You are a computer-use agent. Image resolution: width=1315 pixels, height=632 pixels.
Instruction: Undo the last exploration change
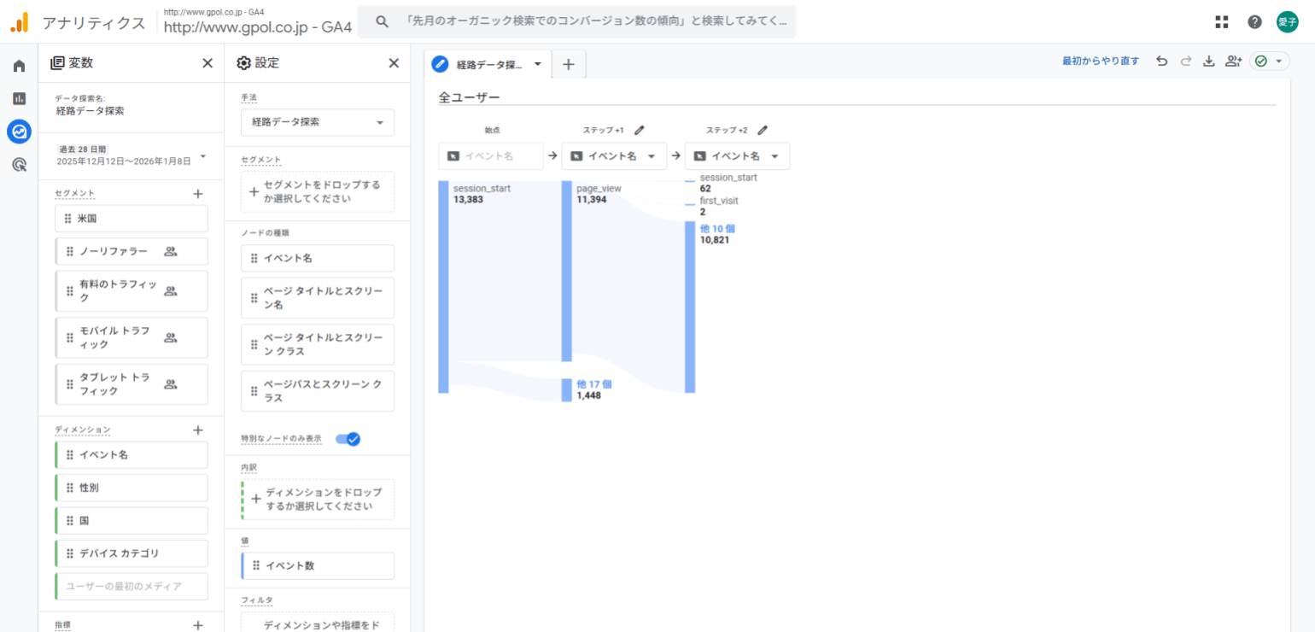[x=1161, y=61]
